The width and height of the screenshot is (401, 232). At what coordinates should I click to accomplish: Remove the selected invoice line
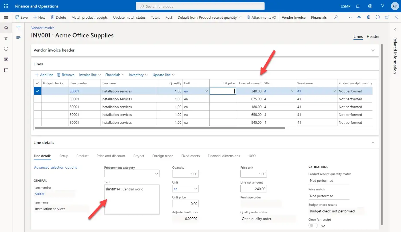click(x=66, y=75)
